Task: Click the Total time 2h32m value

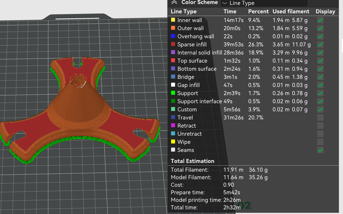Action: point(232,207)
